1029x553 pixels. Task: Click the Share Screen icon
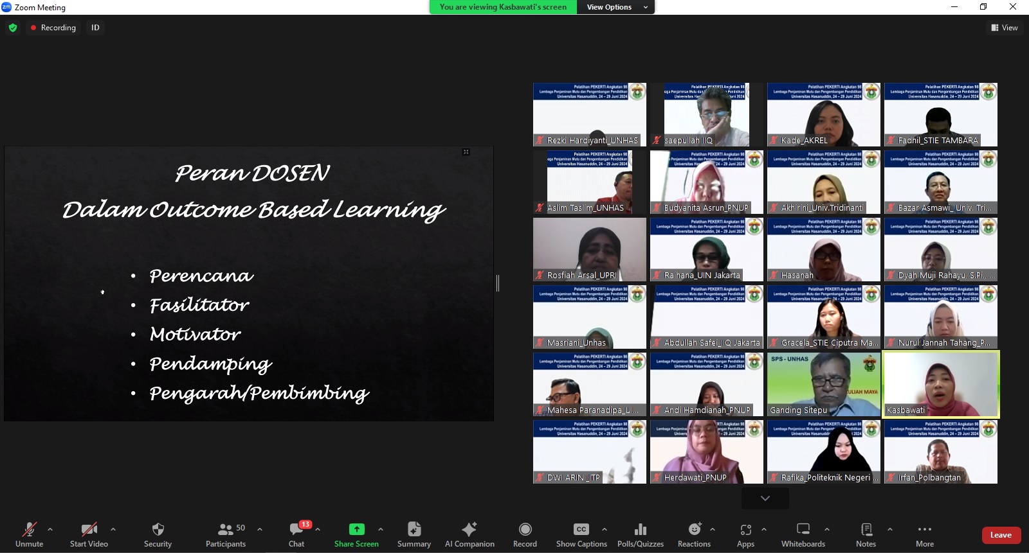coord(356,529)
